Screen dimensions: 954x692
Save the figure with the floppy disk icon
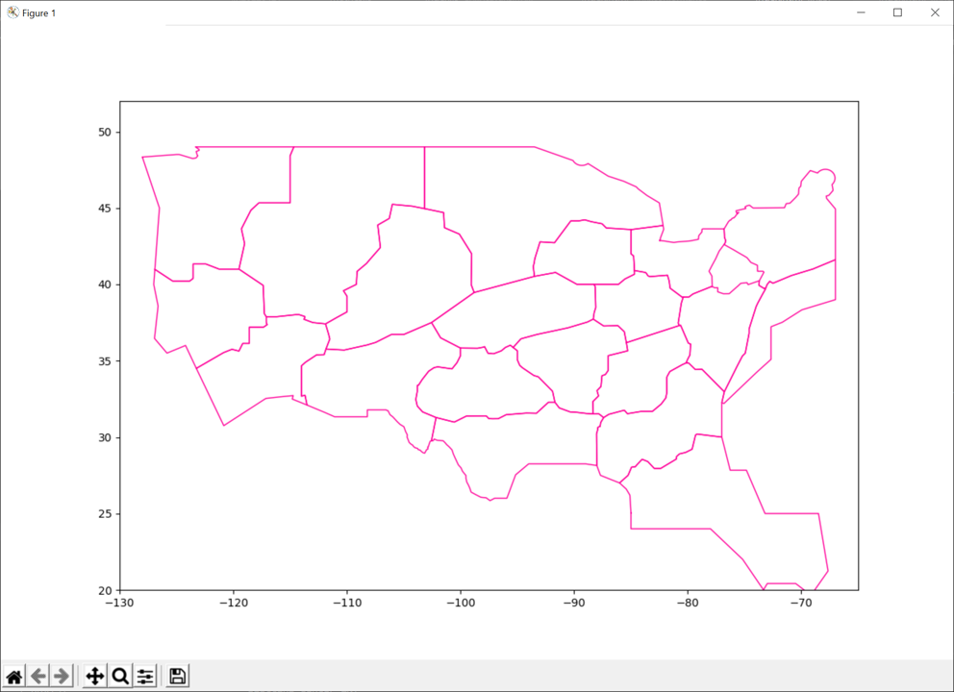[x=177, y=677]
